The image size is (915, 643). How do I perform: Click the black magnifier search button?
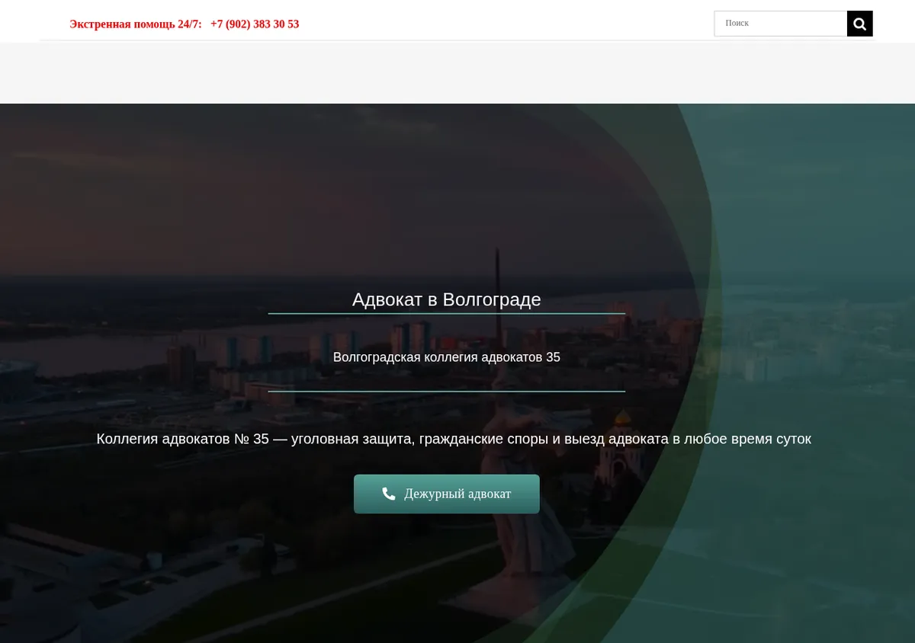tap(859, 24)
